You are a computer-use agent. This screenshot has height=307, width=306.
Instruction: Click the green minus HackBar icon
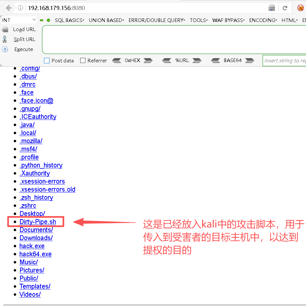tap(41, 20)
